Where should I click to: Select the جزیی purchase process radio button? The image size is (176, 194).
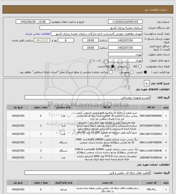145,72
